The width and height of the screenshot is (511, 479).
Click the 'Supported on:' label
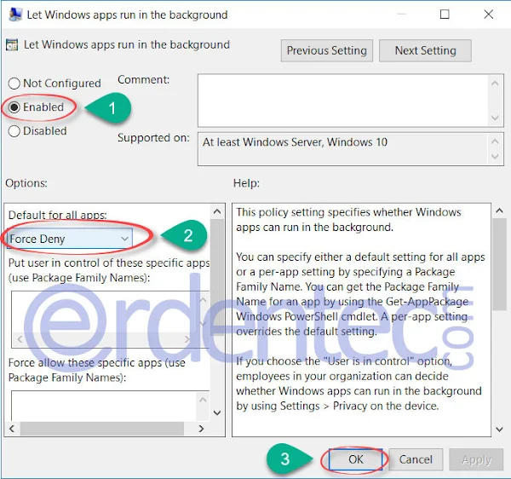click(153, 138)
